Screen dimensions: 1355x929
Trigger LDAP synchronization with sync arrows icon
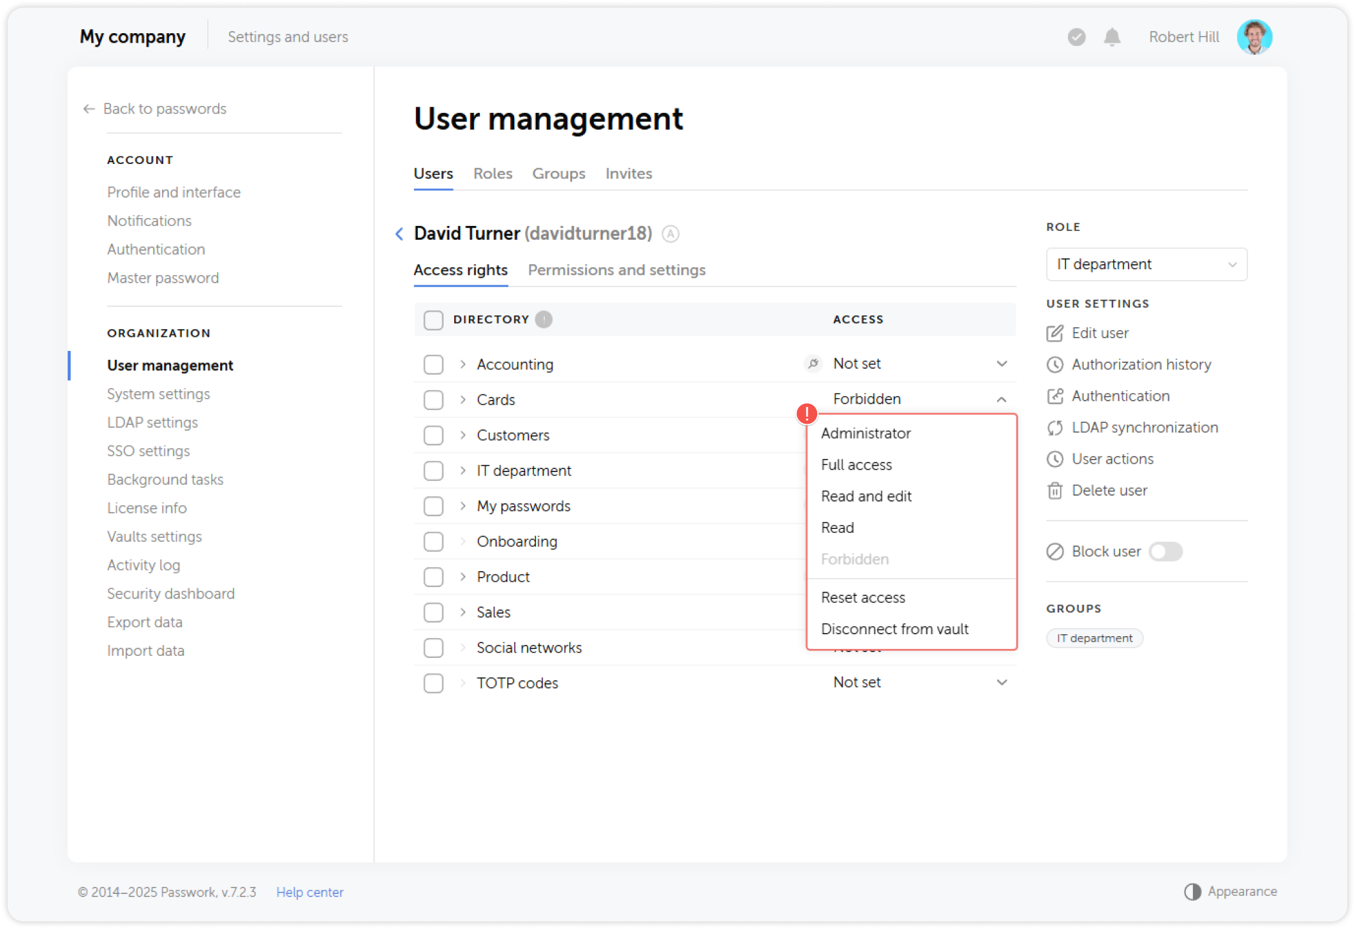[x=1055, y=427]
